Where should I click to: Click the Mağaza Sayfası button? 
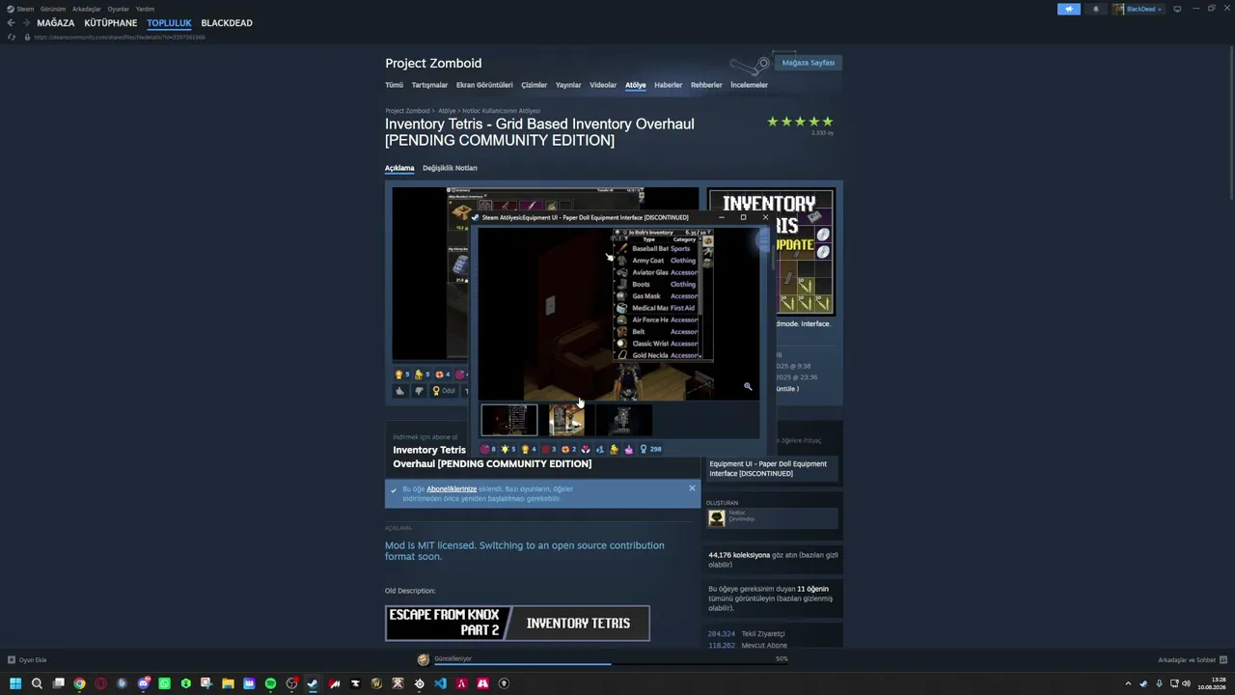(808, 63)
